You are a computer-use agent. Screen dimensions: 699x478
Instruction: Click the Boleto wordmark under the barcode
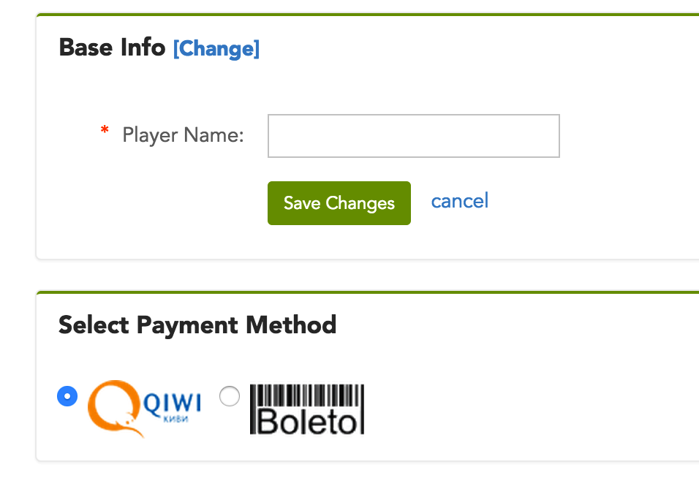coord(307,422)
